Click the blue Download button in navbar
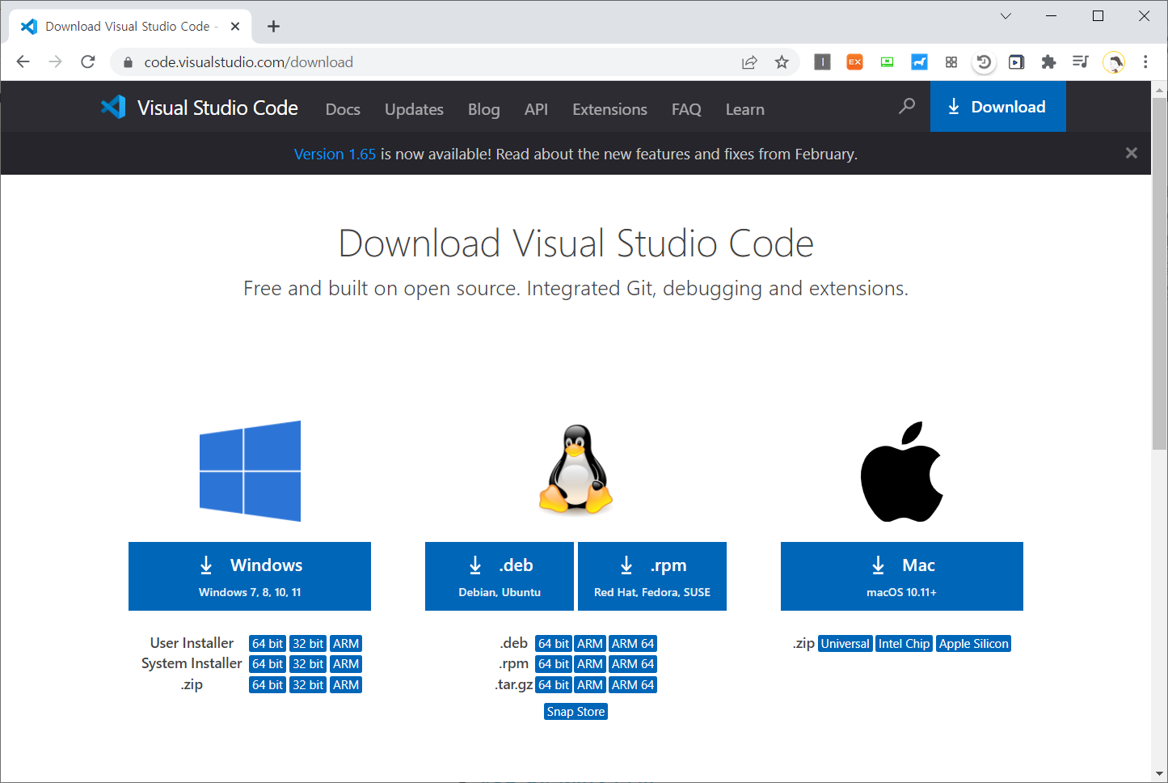Image resolution: width=1168 pixels, height=783 pixels. [997, 107]
